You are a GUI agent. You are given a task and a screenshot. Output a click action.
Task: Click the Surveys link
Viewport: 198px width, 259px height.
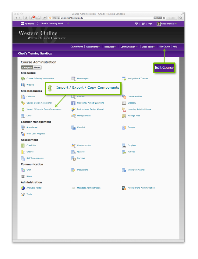81,158
